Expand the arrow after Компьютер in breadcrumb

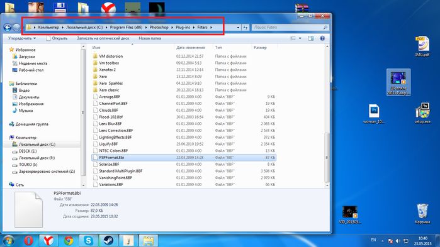click(62, 28)
